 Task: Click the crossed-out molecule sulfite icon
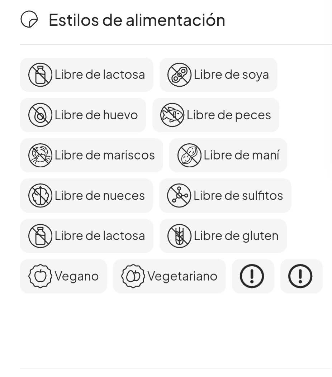click(x=179, y=195)
